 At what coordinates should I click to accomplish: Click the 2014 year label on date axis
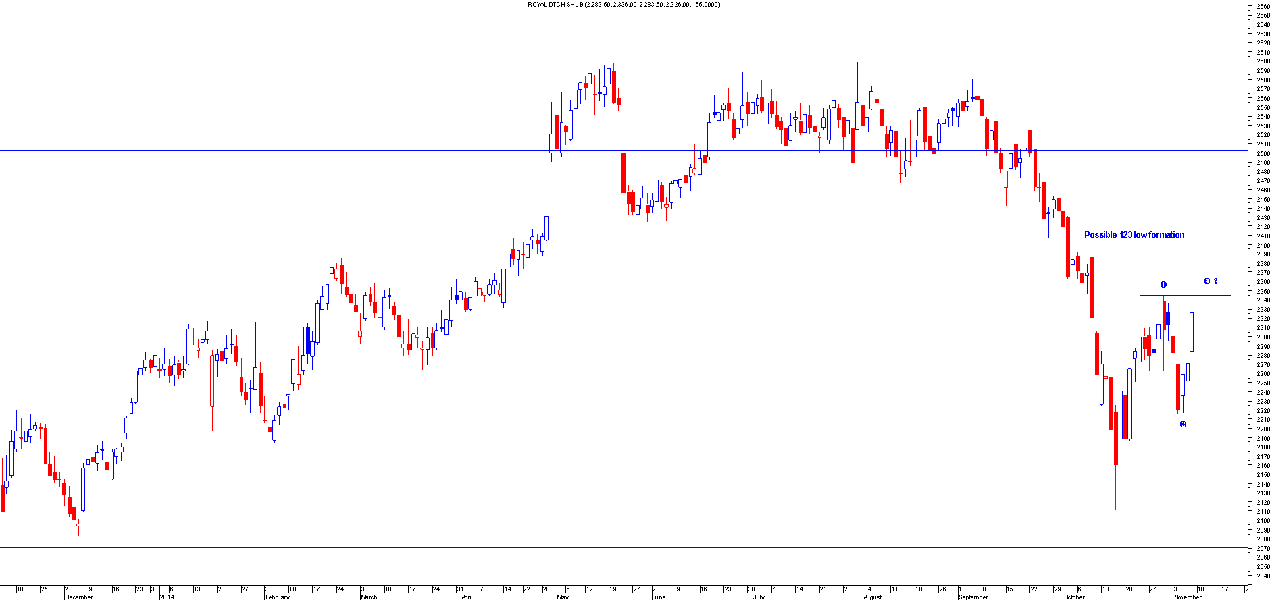(x=167, y=597)
